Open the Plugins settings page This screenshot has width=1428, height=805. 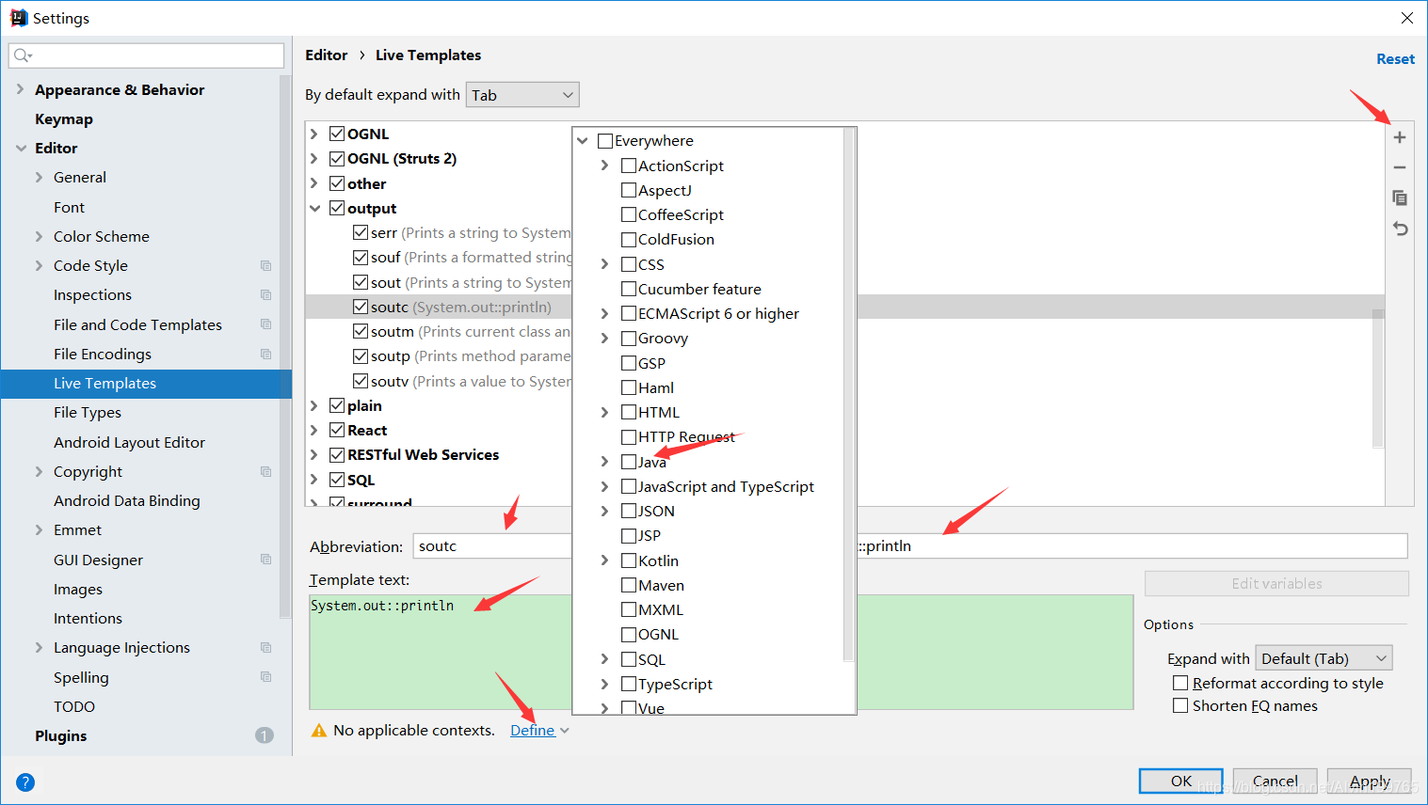tap(61, 736)
